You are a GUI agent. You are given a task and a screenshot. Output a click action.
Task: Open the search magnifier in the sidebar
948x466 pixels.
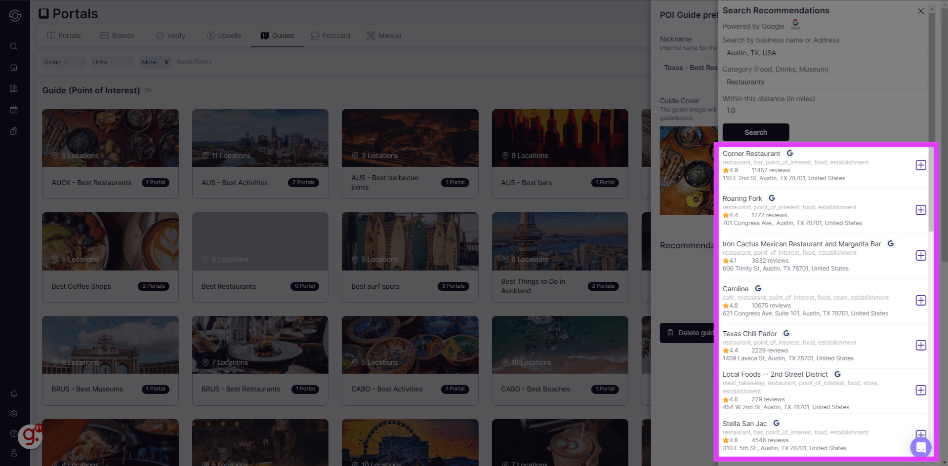13,46
